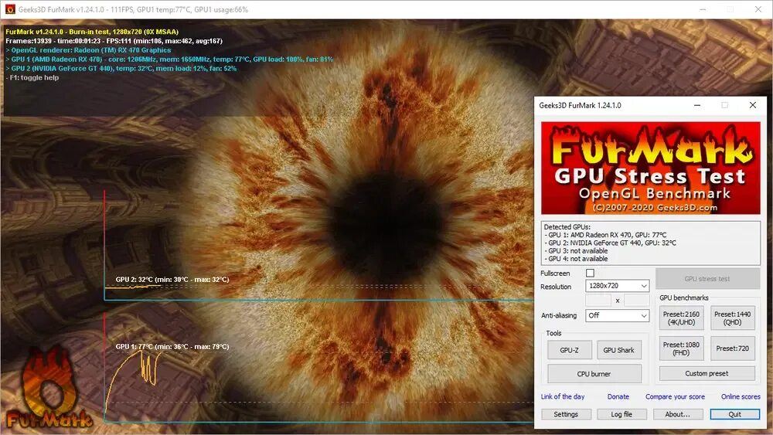Screen dimensions: 773x435
Task: Run the Preset:2160 (4K/UHD) benchmark
Action: 681,318
